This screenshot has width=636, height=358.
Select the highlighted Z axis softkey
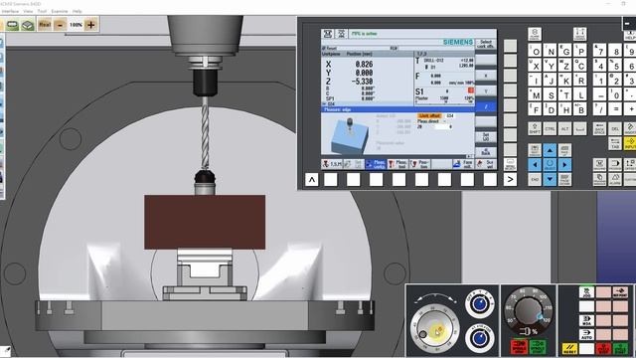[486, 106]
